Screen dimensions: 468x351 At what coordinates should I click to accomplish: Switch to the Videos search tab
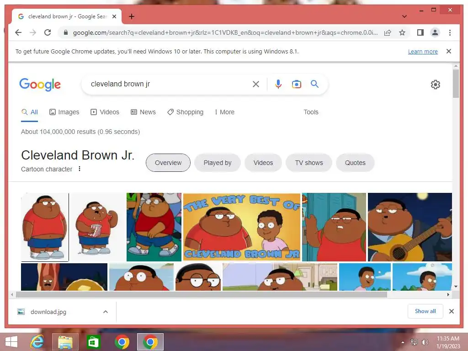coord(105,112)
